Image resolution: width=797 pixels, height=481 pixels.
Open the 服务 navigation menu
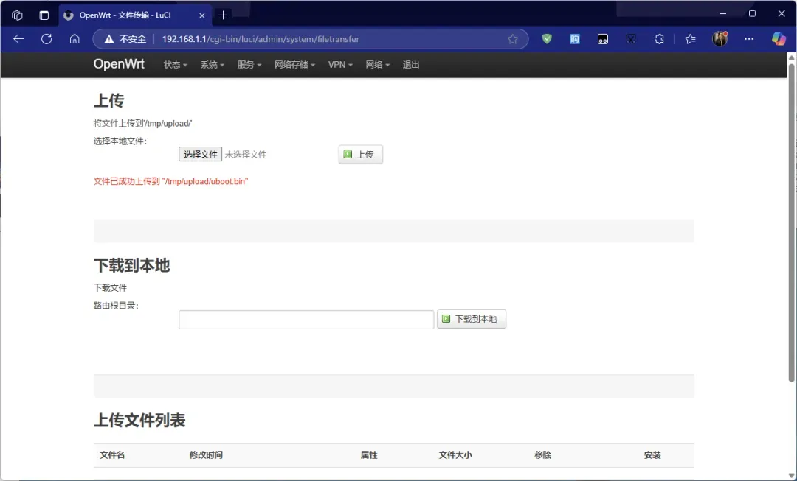click(x=249, y=65)
